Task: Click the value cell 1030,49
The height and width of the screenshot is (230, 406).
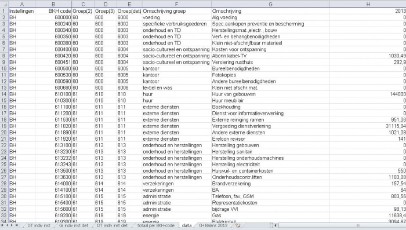Action: (x=368, y=56)
